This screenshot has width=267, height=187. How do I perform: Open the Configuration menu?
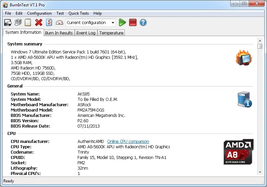(39, 13)
